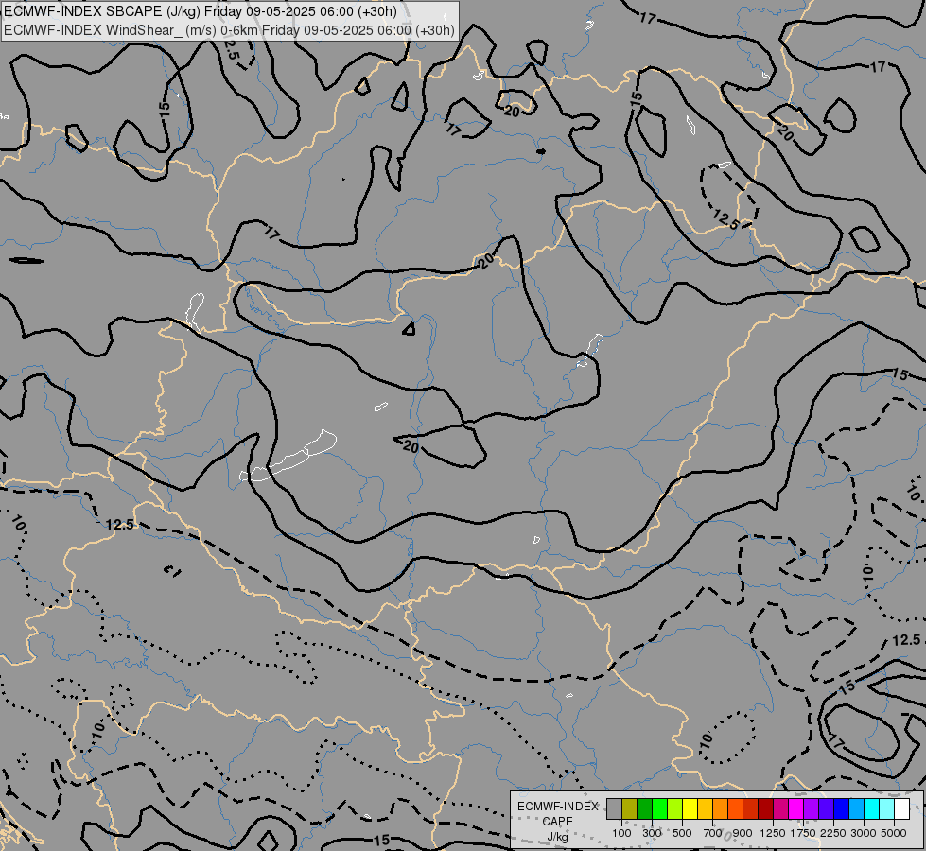Click legend value '3000'

point(864,833)
